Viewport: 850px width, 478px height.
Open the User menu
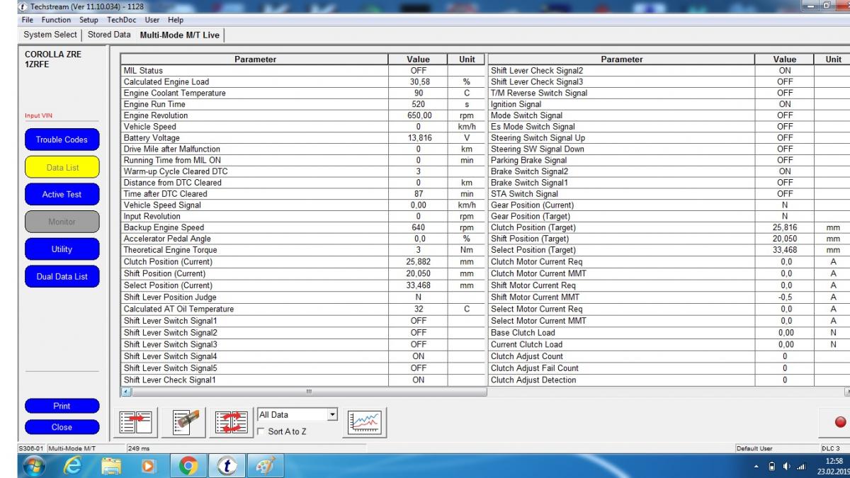(152, 20)
